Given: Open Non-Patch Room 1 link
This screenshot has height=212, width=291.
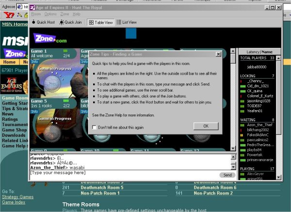Looking at the screenshot, I should pos(100,193).
